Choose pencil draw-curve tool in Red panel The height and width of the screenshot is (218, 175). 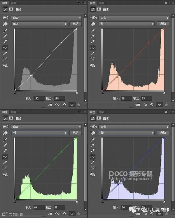92,54
